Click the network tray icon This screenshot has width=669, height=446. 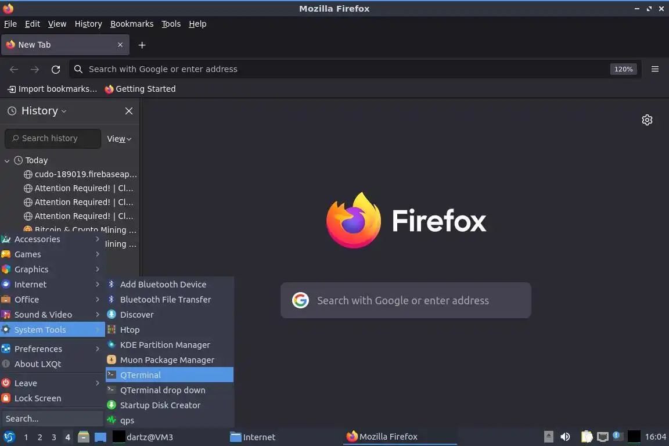point(602,437)
